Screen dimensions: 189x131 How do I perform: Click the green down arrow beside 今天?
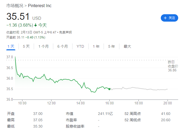(x=36, y=25)
